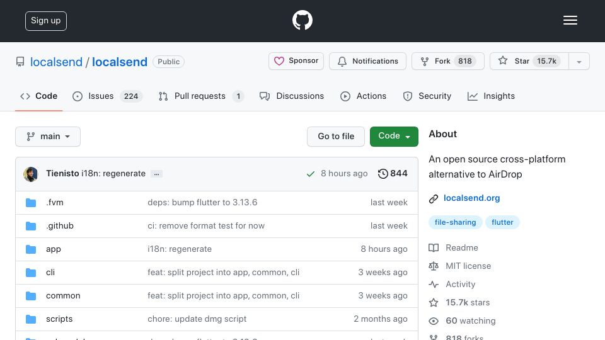
Task: Open the Actions tab
Action: click(363, 96)
